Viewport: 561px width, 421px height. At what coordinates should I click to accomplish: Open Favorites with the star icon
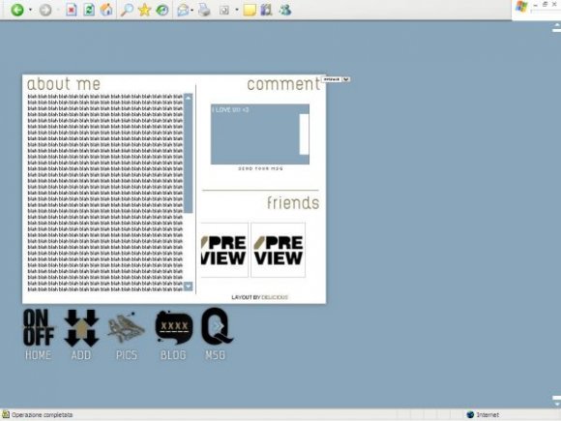[x=144, y=10]
